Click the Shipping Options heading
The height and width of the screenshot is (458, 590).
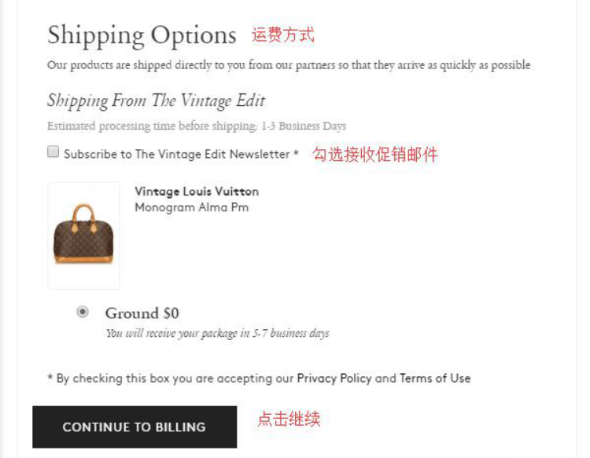click(x=142, y=35)
